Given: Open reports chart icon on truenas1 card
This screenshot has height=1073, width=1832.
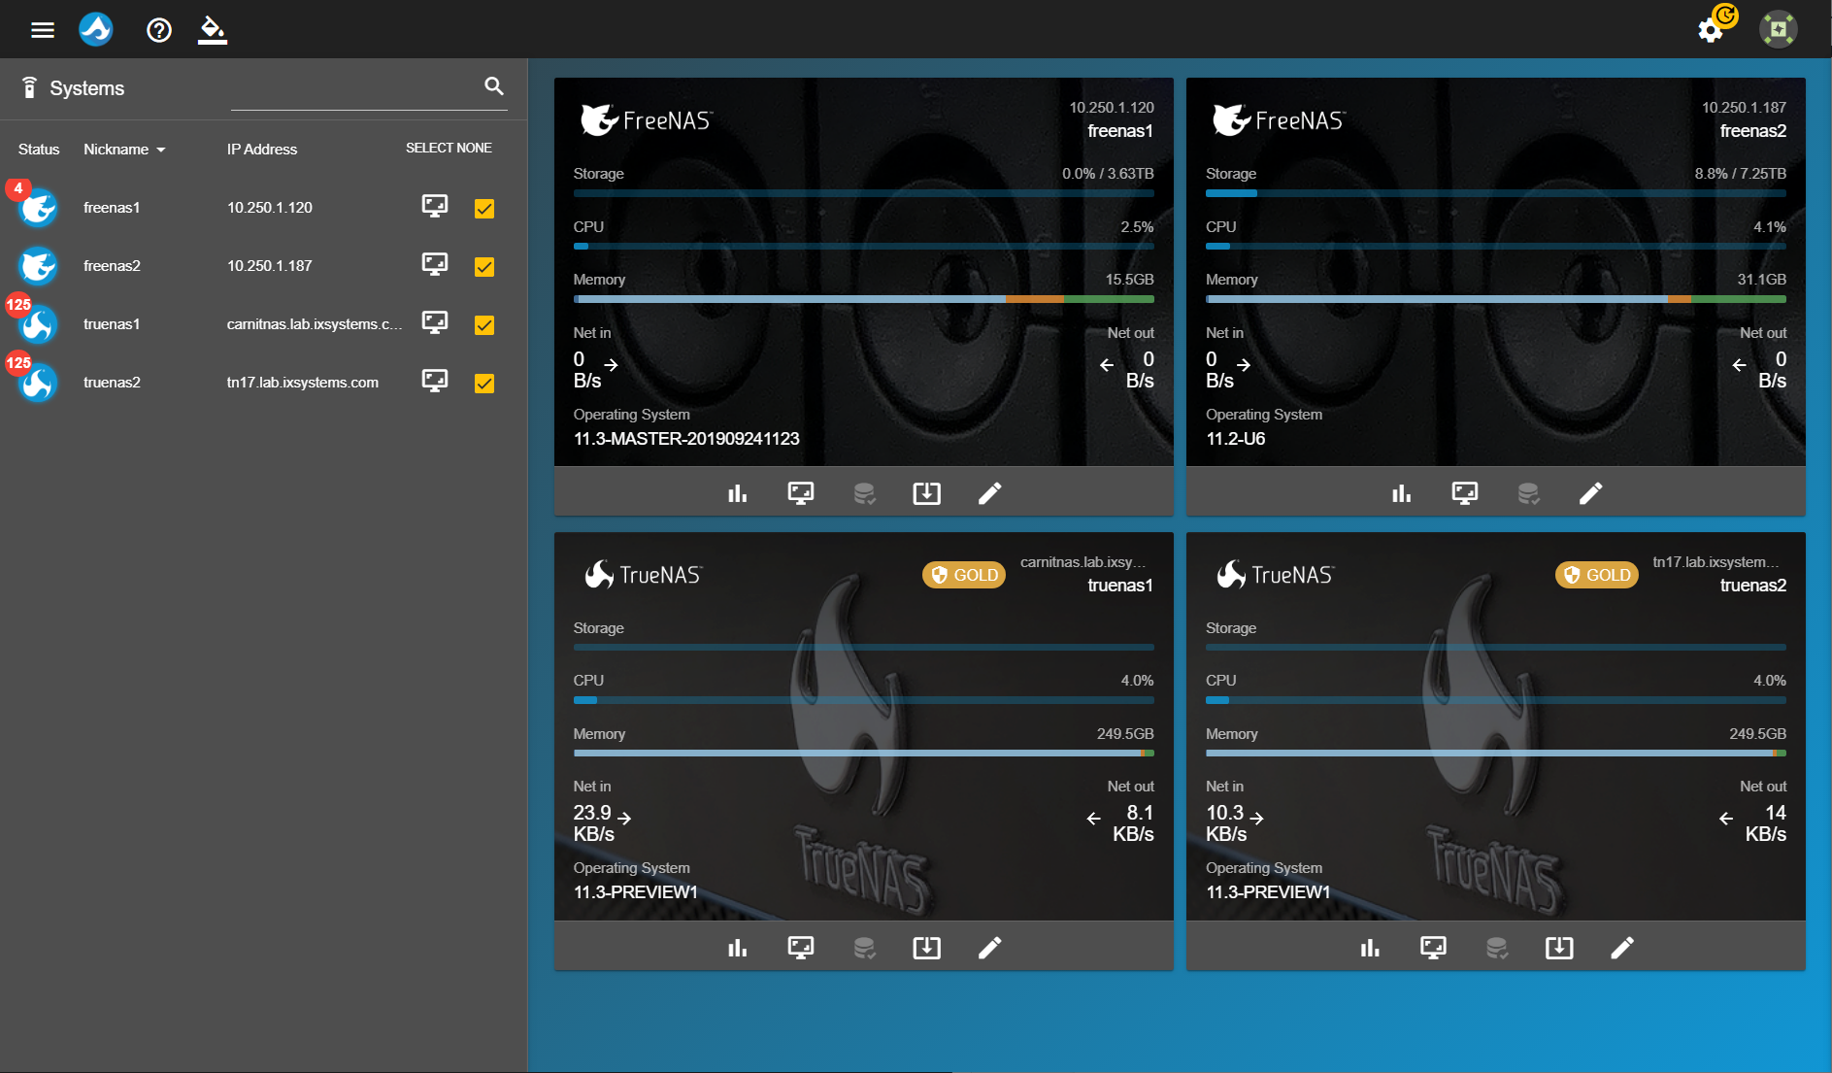Looking at the screenshot, I should point(738,948).
